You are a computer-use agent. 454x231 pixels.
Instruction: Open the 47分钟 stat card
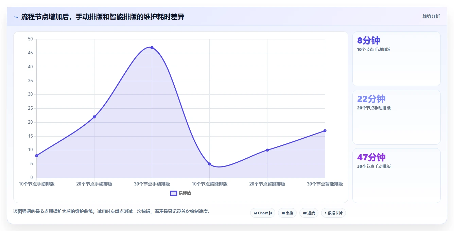[x=397, y=176]
